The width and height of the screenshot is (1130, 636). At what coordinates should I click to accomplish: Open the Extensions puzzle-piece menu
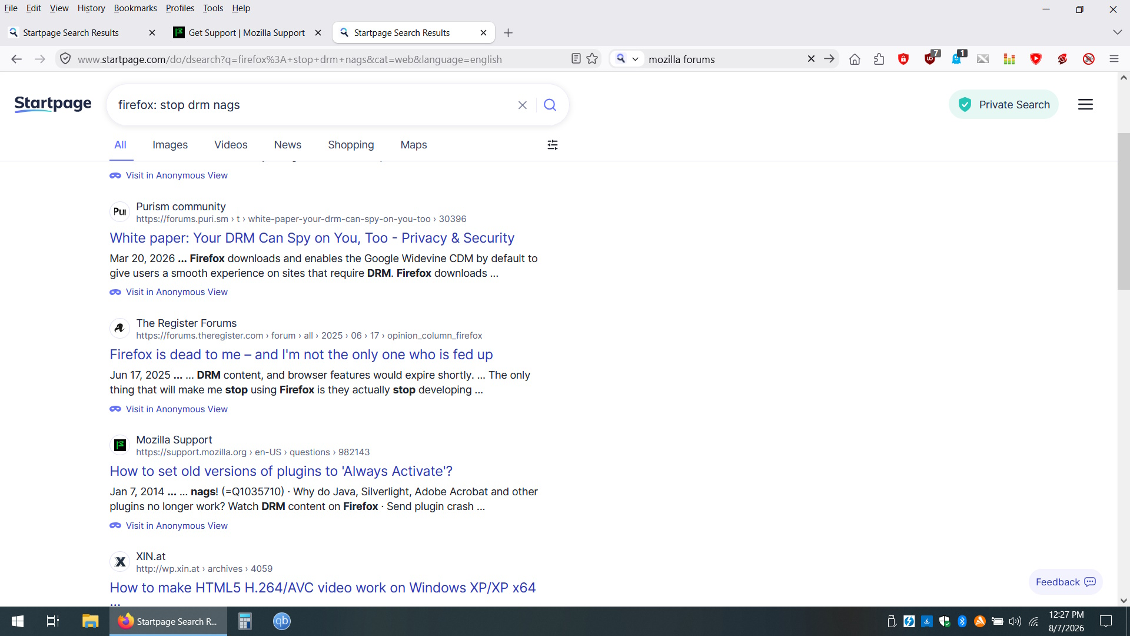879,59
